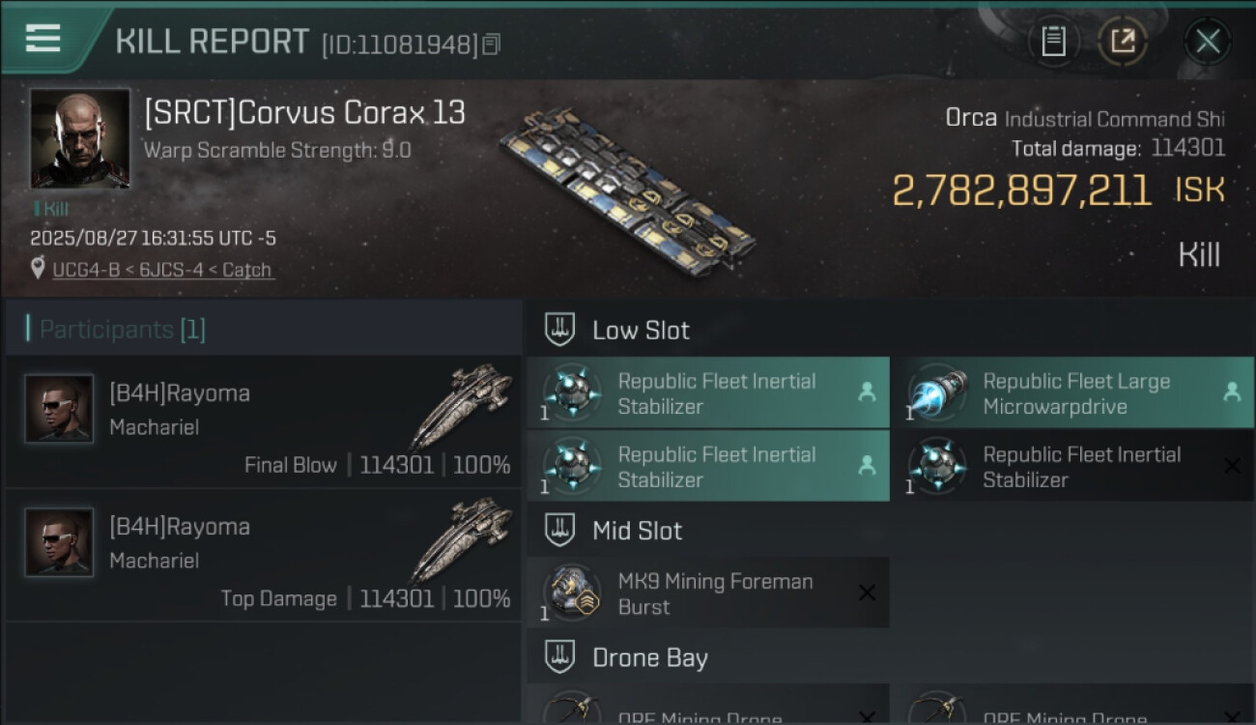Select Rayoma's Final Blow entry
Screen dimensions: 1256x725
(x=263, y=421)
